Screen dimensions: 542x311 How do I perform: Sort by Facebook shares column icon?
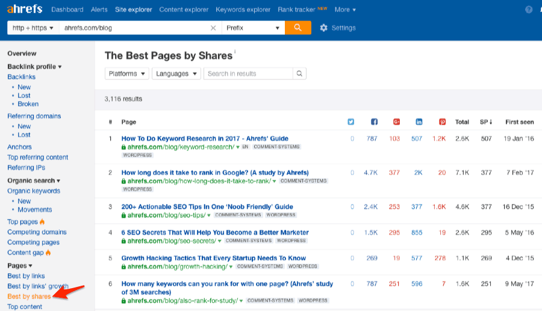(374, 122)
